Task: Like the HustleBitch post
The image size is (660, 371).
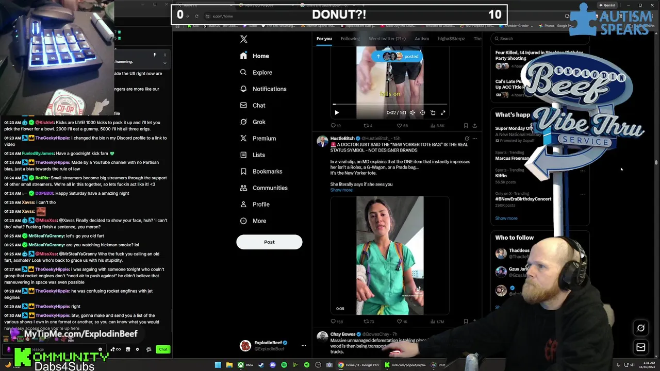Action: click(402, 322)
